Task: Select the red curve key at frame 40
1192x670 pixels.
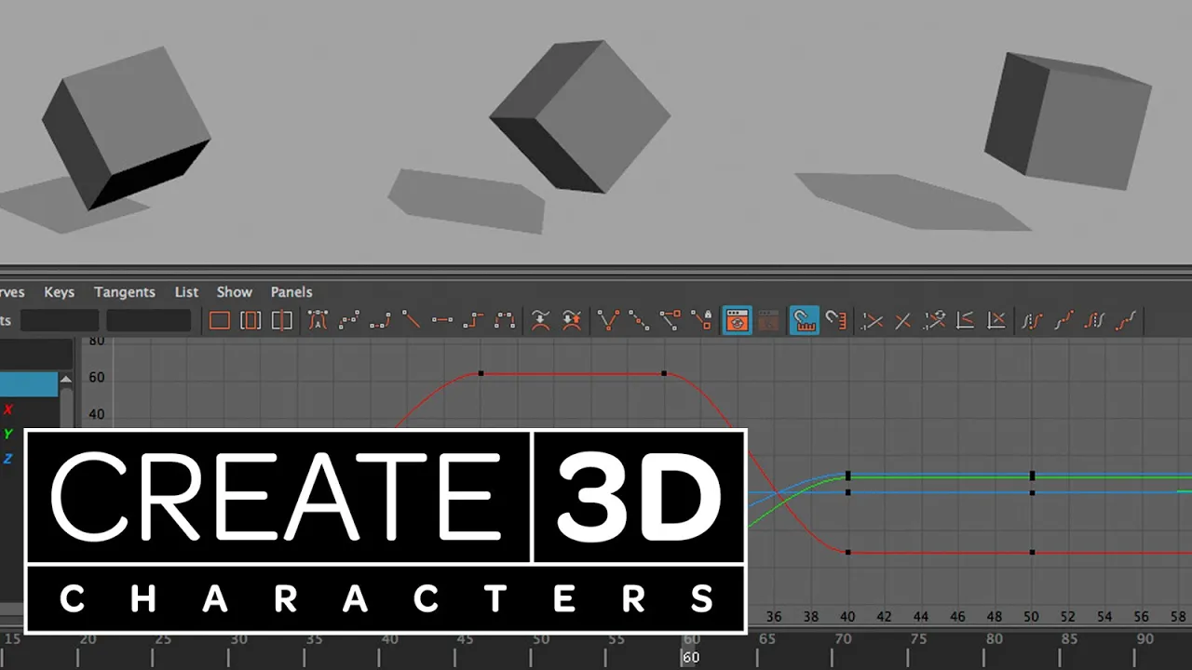Action: [x=848, y=553]
